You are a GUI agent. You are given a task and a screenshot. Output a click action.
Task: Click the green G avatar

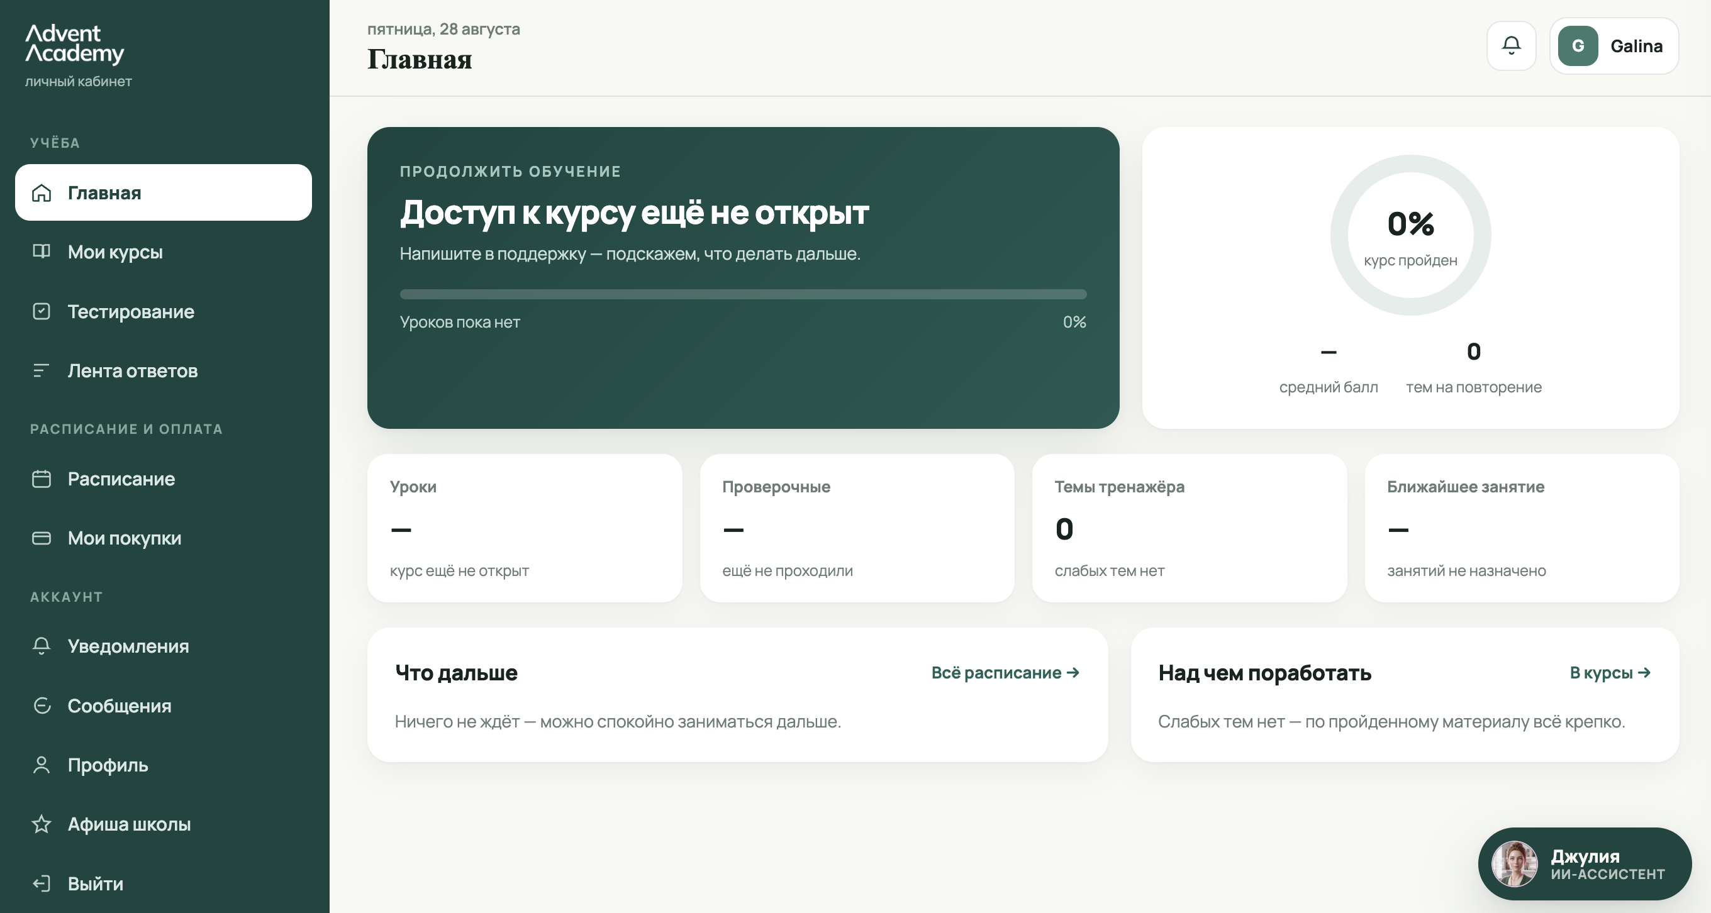[1578, 46]
